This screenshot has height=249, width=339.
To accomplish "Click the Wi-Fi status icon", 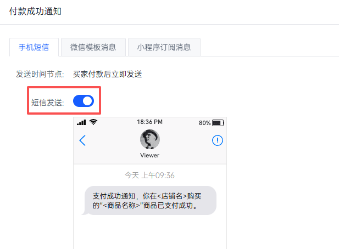I will point(93,122).
